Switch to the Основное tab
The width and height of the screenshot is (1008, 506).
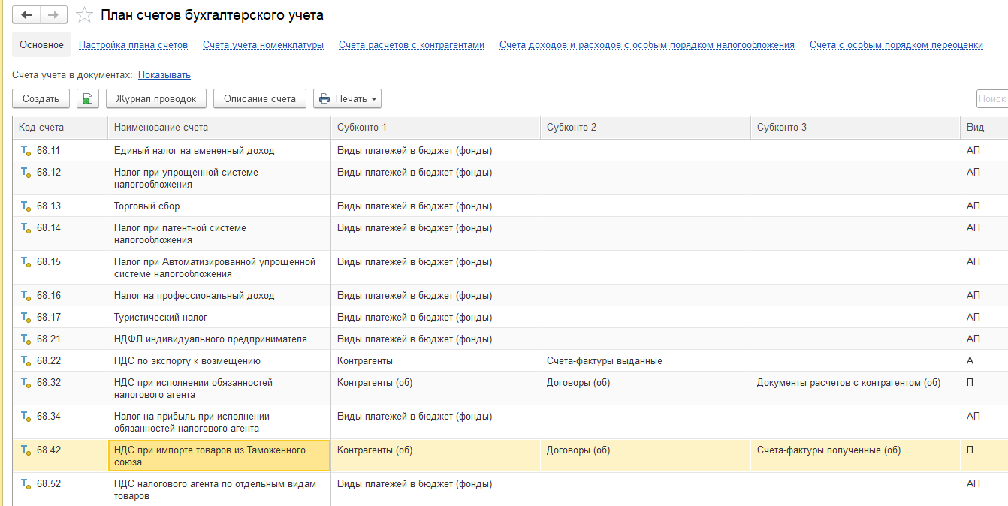(x=41, y=45)
